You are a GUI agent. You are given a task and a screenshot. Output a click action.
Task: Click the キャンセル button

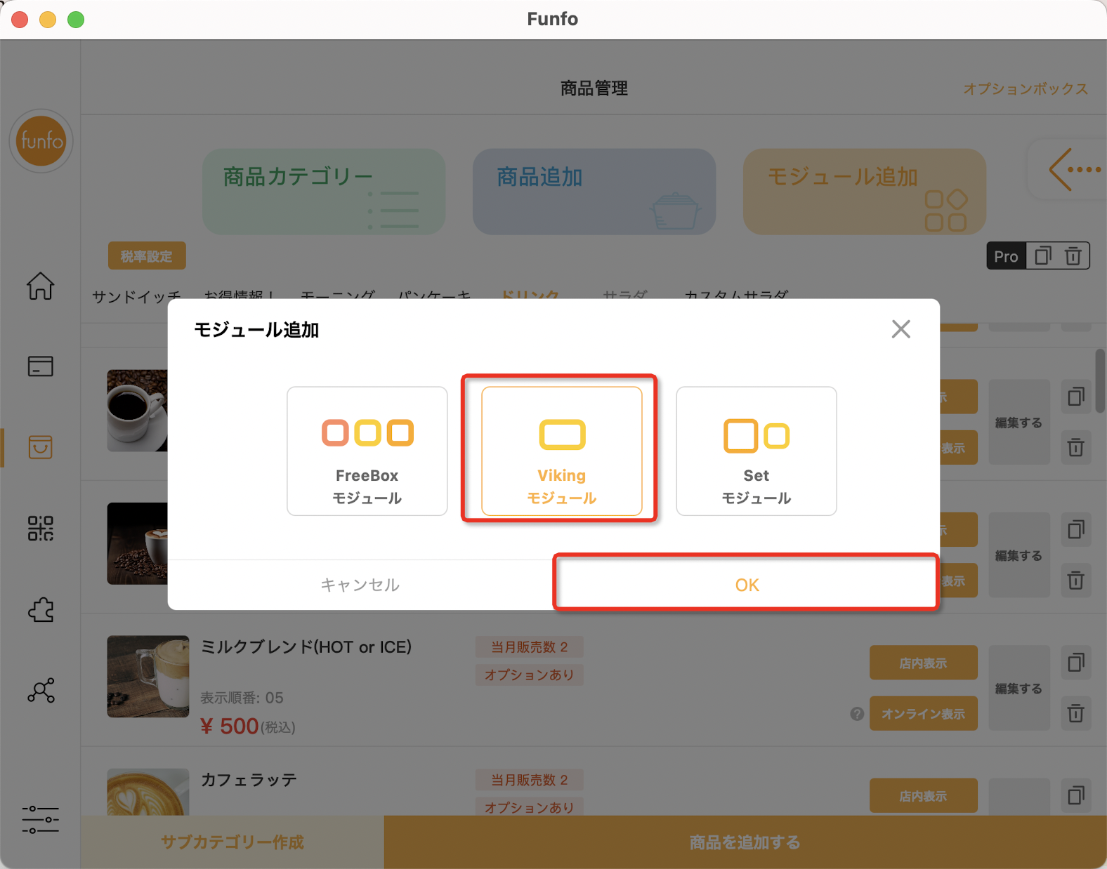360,585
